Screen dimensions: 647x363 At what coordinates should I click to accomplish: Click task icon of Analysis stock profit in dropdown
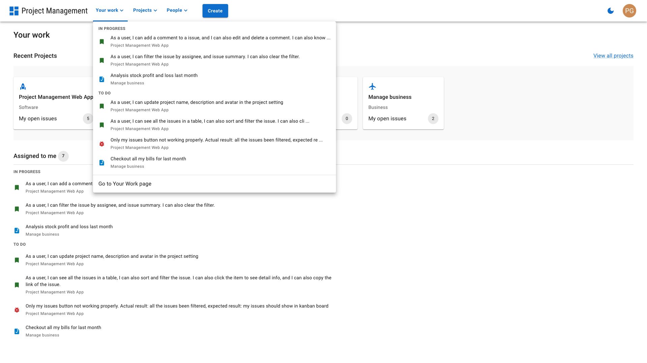102,79
